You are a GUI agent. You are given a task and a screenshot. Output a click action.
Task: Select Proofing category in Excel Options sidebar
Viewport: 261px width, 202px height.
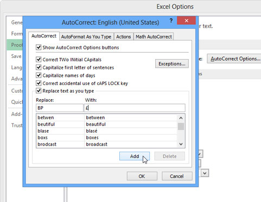tap(15, 45)
